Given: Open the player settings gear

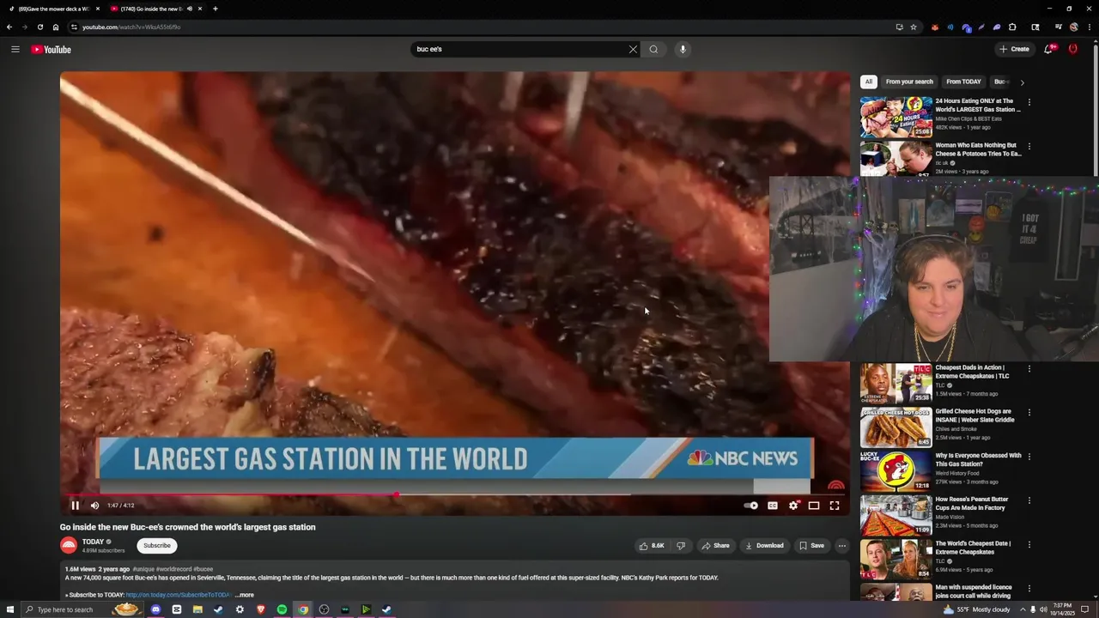Looking at the screenshot, I should tap(793, 506).
